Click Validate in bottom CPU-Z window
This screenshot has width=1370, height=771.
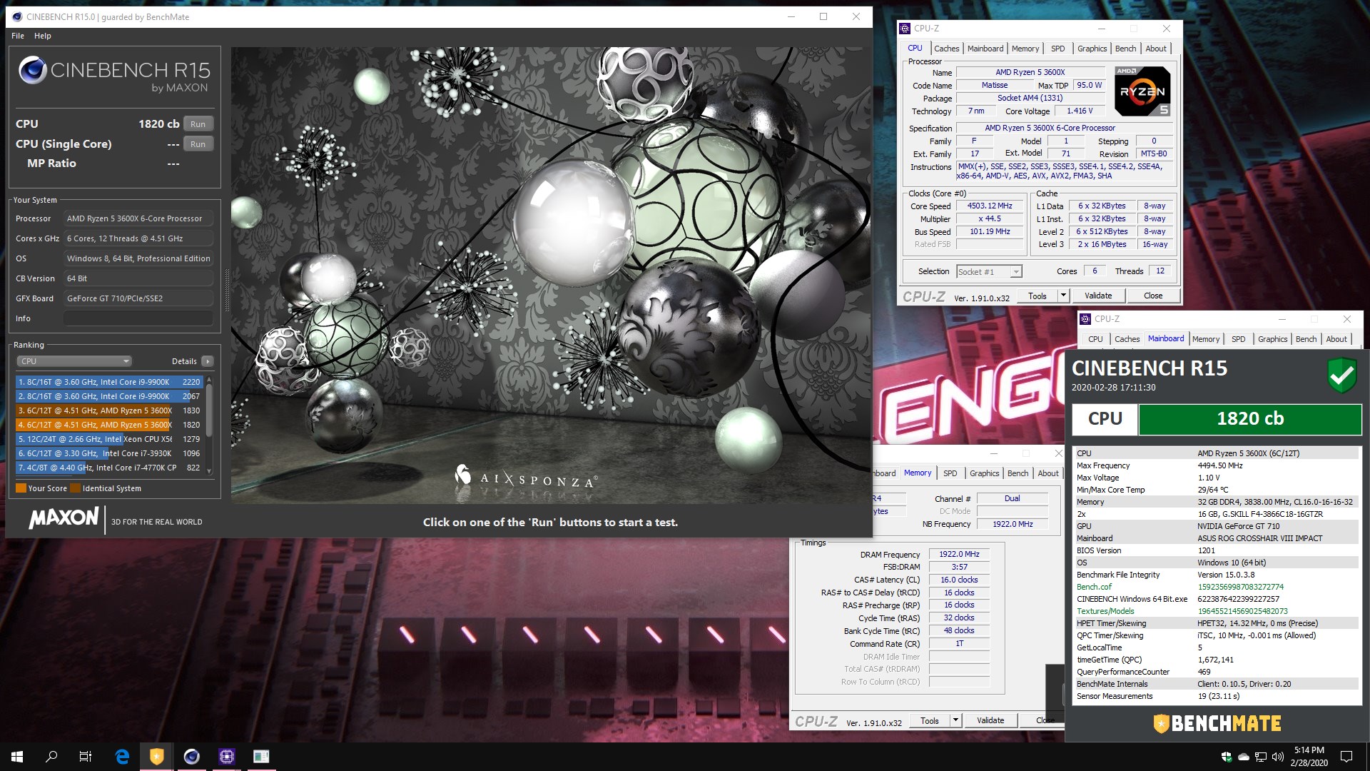pos(990,721)
